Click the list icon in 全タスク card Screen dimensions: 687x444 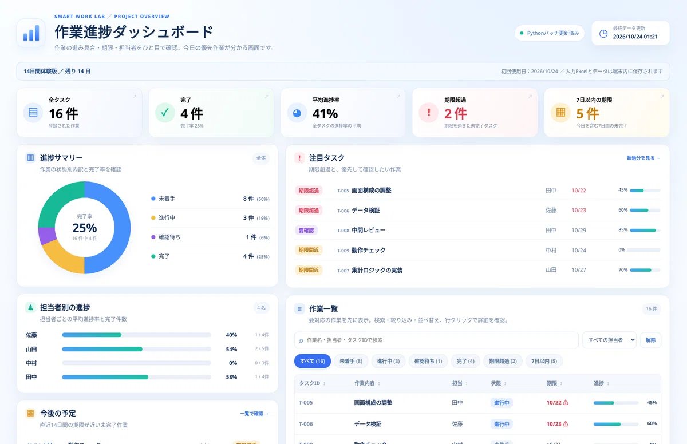[33, 112]
